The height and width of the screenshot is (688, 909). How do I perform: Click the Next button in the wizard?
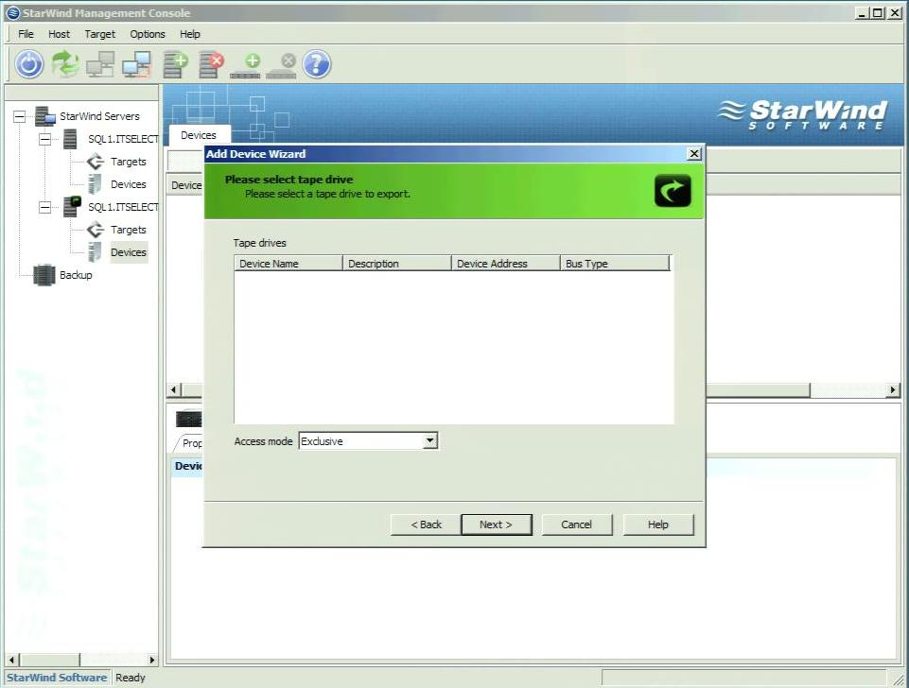point(497,525)
